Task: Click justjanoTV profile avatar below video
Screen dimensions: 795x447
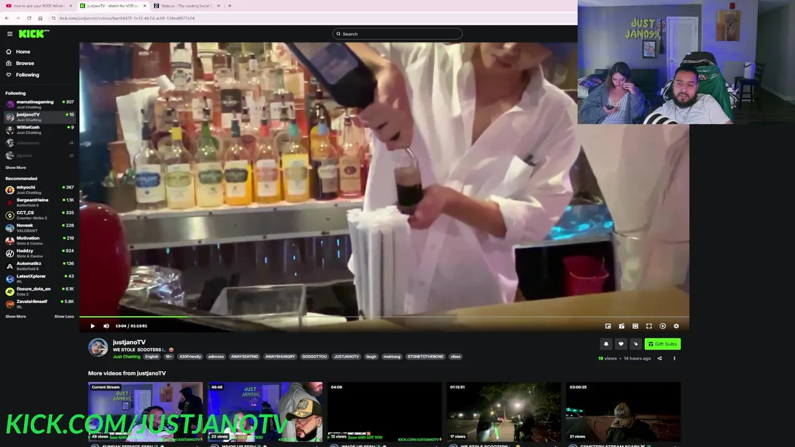Action: (x=98, y=348)
